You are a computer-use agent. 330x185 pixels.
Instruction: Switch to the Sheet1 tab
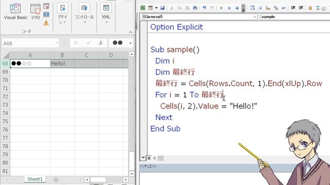[x=35, y=179]
